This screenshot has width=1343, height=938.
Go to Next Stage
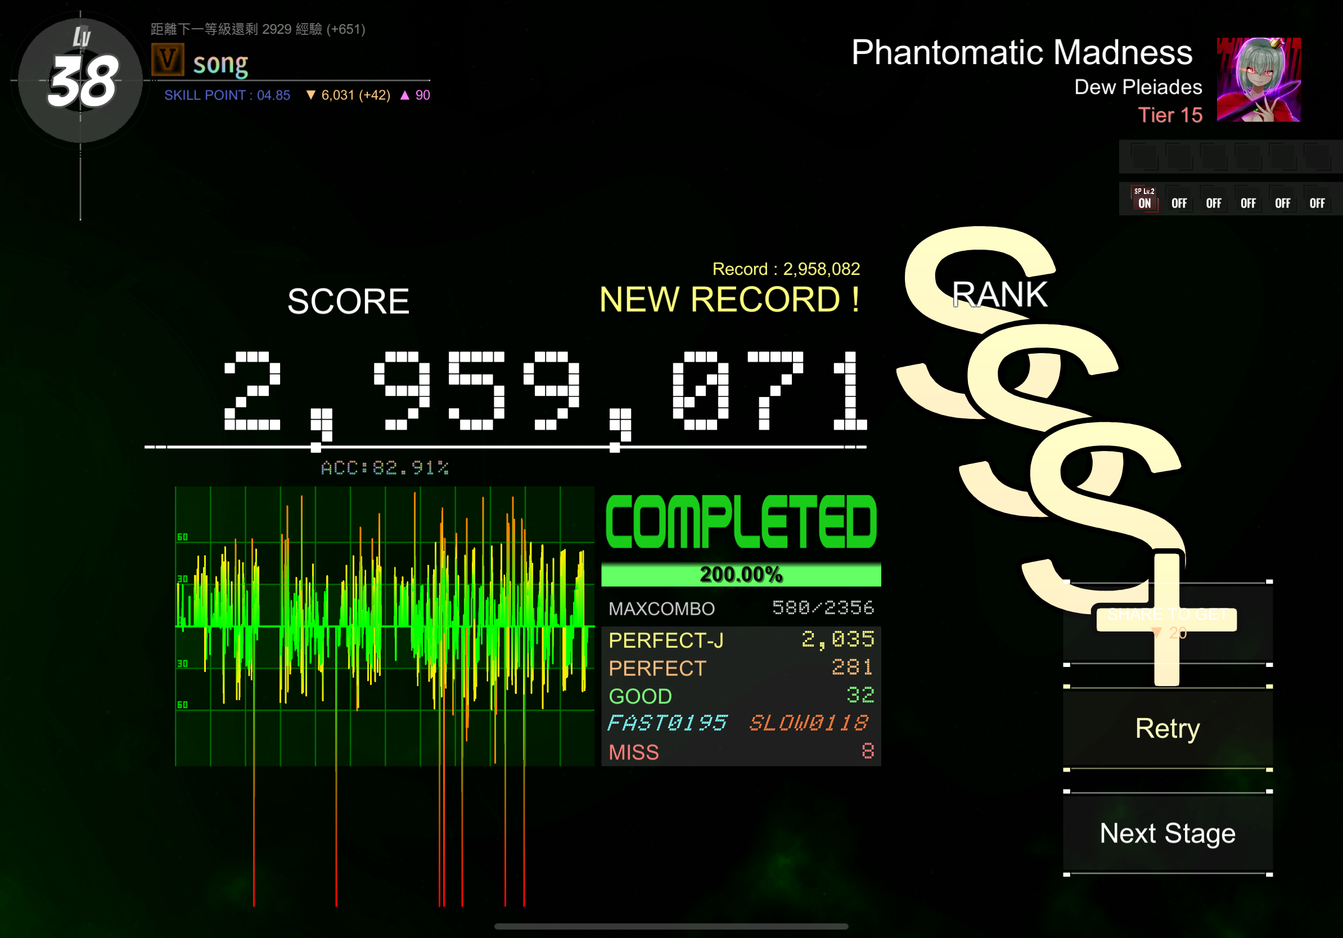tap(1168, 833)
